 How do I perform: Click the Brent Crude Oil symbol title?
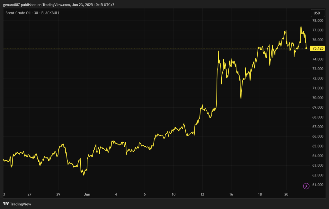coord(32,13)
